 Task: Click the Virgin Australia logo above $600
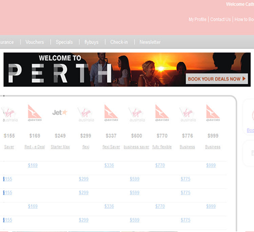tap(137, 114)
